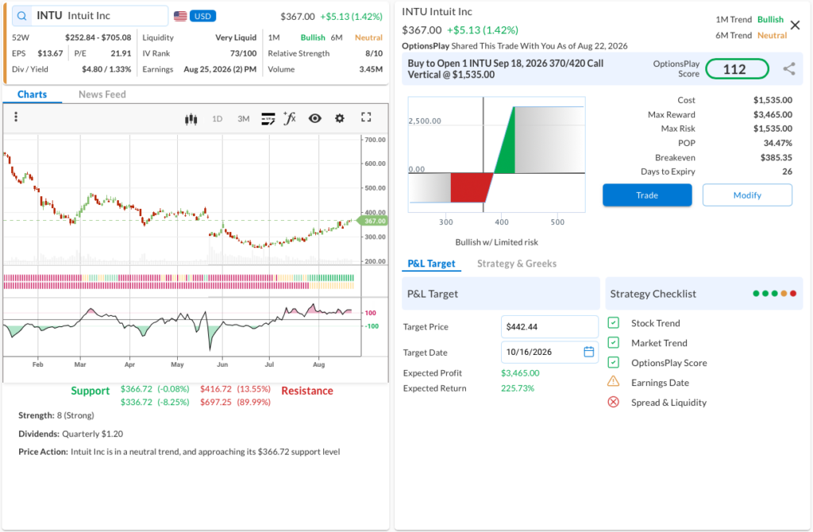The image size is (813, 532).
Task: Open chart settings gear icon
Action: click(340, 118)
